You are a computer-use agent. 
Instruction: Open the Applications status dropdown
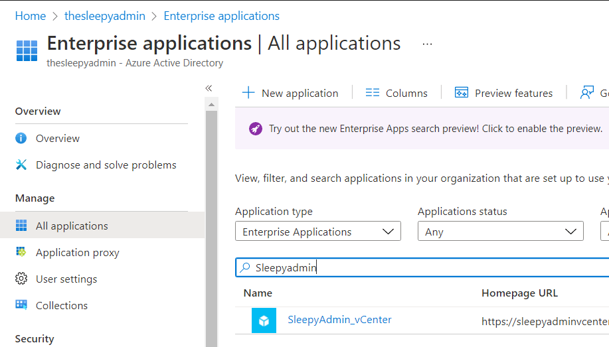tap(500, 232)
